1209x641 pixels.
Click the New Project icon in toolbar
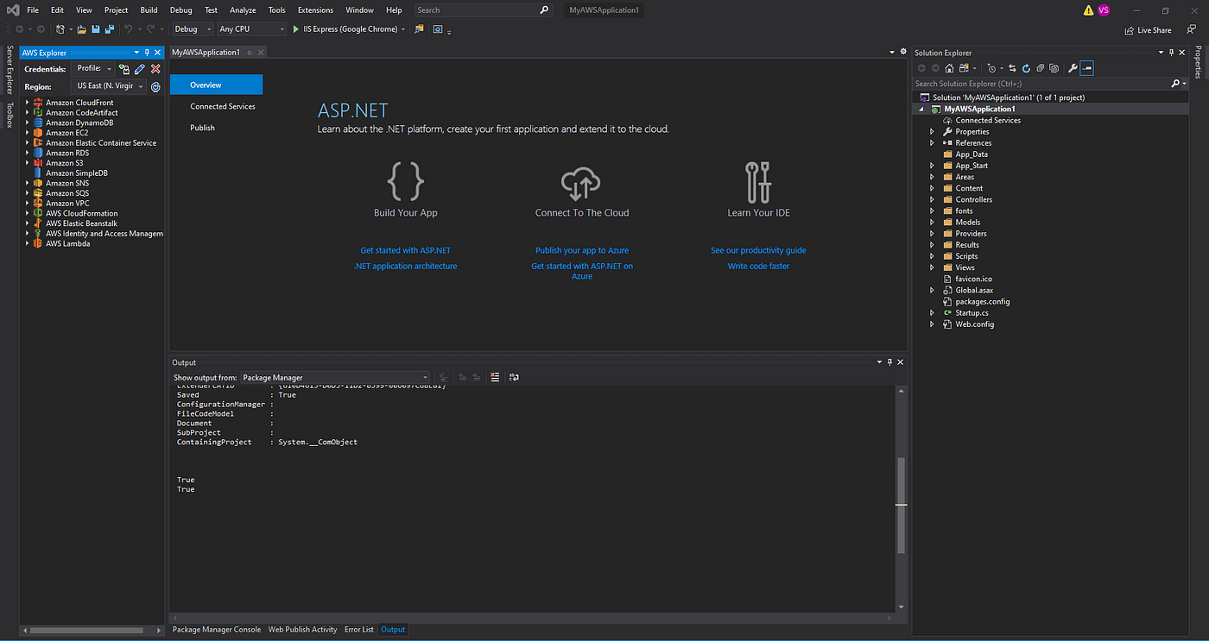60,29
